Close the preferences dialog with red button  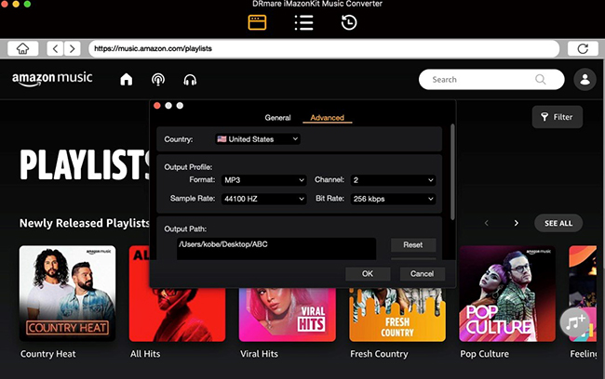pos(157,106)
